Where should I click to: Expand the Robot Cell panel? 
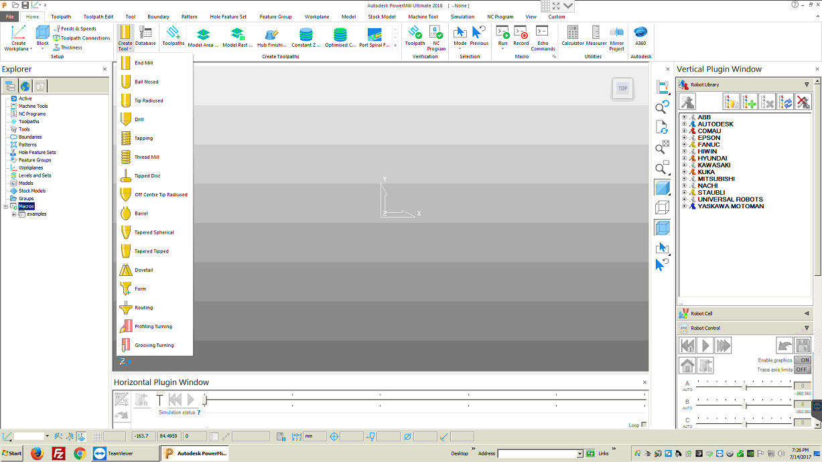pyautogui.click(x=807, y=313)
